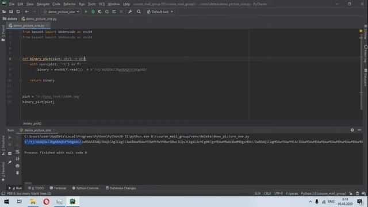Click the Run tool window button
The image size is (368, 207).
[16, 188]
